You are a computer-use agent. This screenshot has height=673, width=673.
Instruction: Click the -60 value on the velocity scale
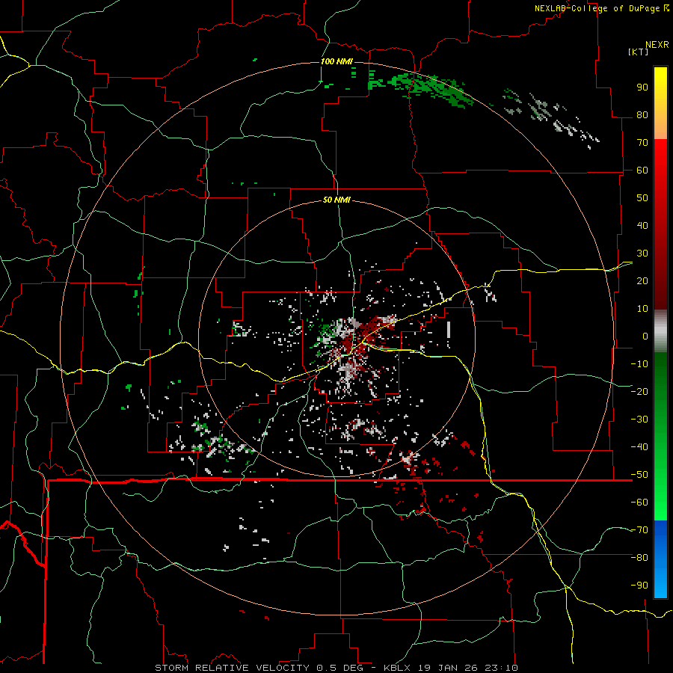(639, 503)
